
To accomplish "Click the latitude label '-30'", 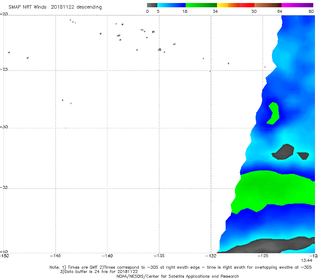I will point(4,127).
